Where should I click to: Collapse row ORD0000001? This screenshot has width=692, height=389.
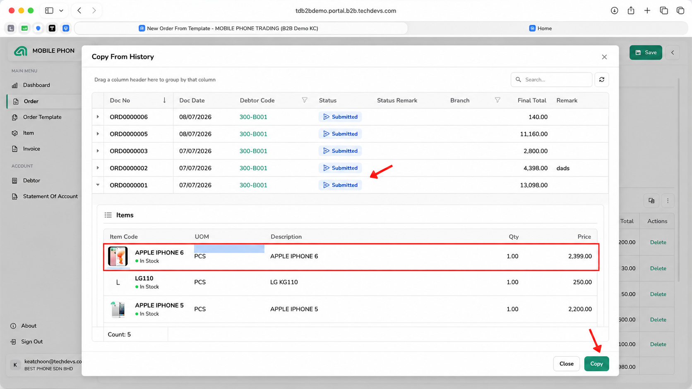click(98, 185)
